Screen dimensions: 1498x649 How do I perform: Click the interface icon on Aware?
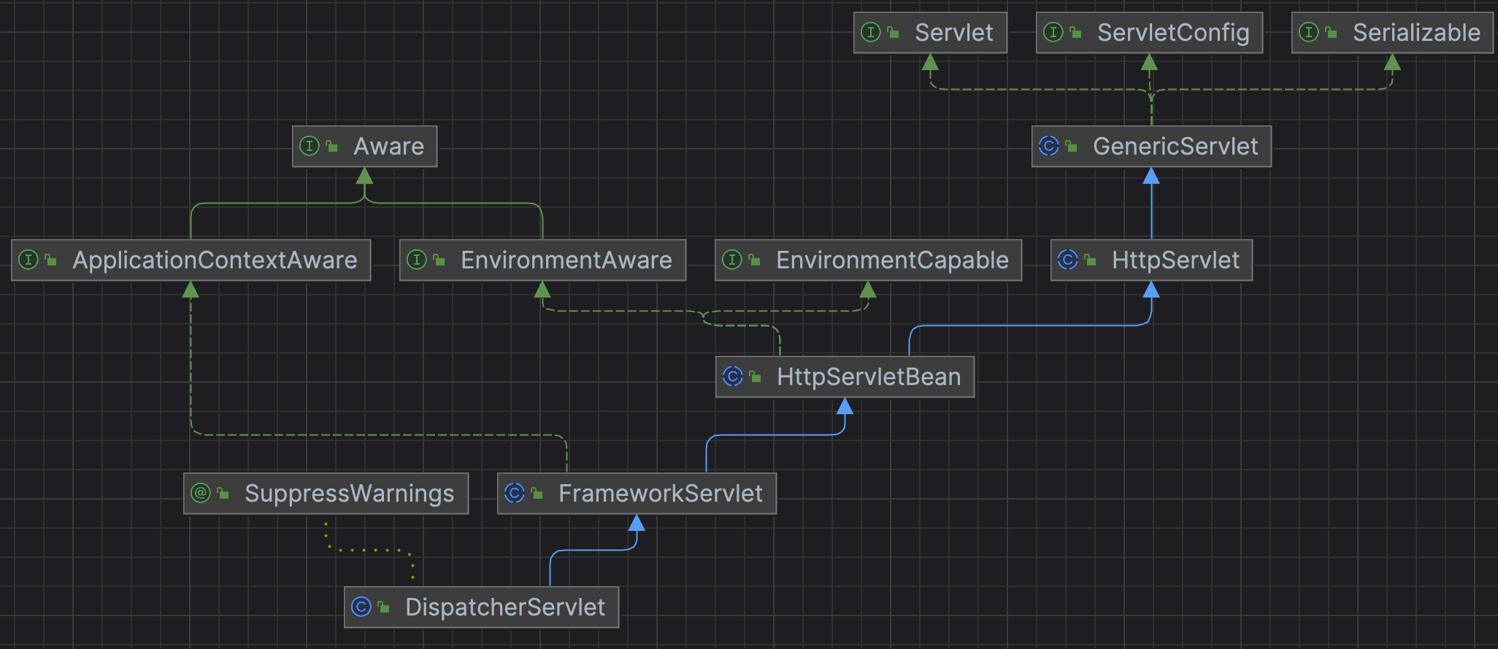[x=310, y=146]
